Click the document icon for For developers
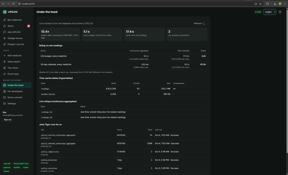This screenshot has width=288, height=175. click(x=4, y=91)
